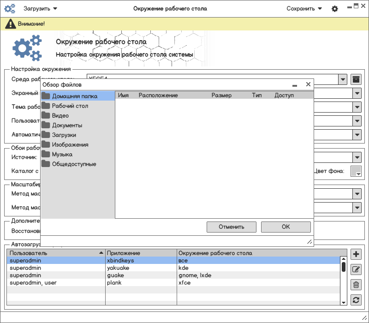Minimize the Обзор файлов dialog

coord(295,85)
